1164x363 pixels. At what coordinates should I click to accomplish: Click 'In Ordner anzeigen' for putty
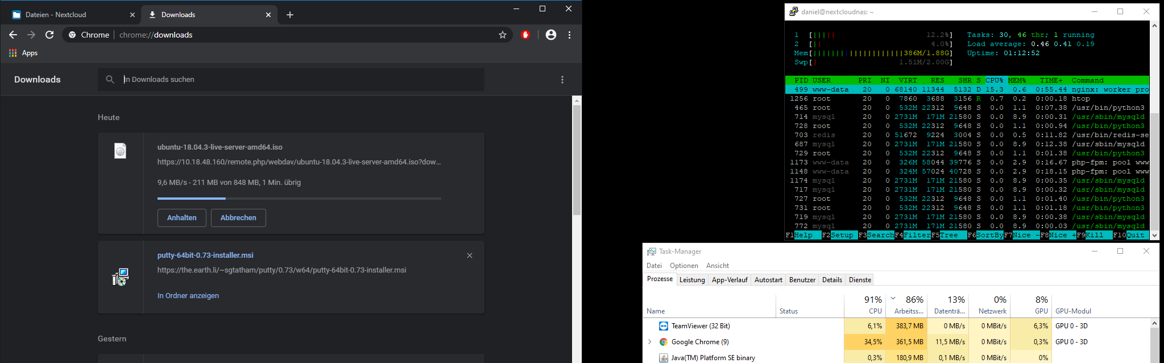click(x=188, y=296)
